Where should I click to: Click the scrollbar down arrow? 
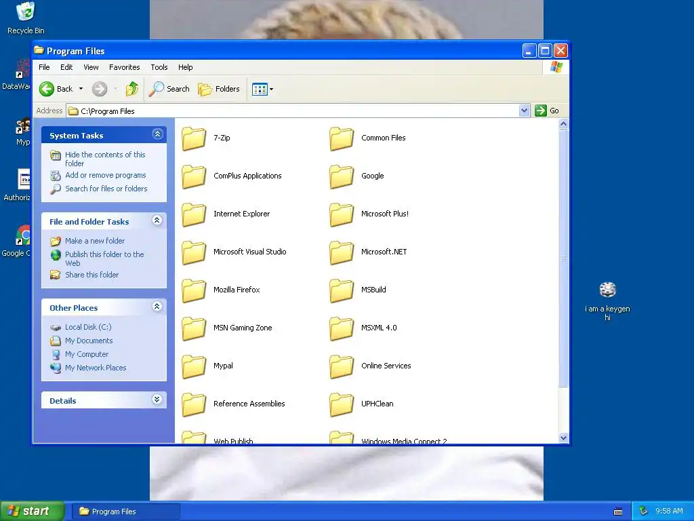click(x=563, y=438)
